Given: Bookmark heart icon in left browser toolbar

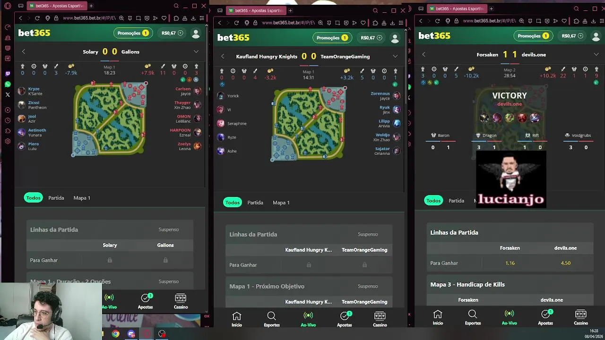Looking at the screenshot, I should (164, 18).
